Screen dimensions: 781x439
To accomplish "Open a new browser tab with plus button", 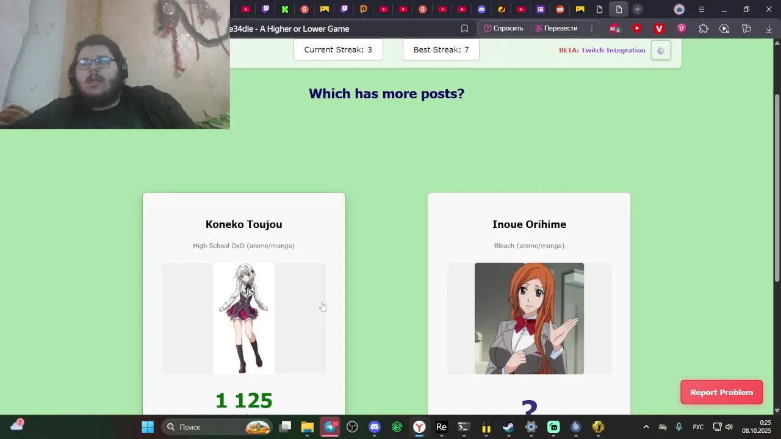I will (637, 9).
